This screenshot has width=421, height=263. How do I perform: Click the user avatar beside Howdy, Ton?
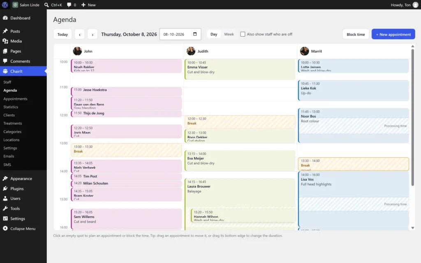(415, 5)
